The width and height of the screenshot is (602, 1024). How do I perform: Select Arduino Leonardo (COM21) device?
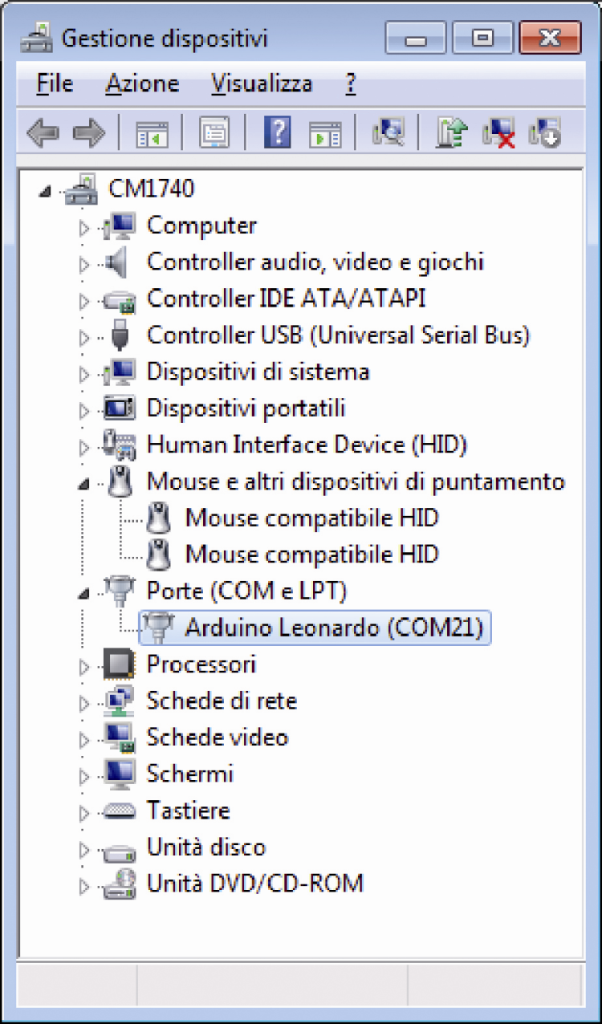pos(334,628)
